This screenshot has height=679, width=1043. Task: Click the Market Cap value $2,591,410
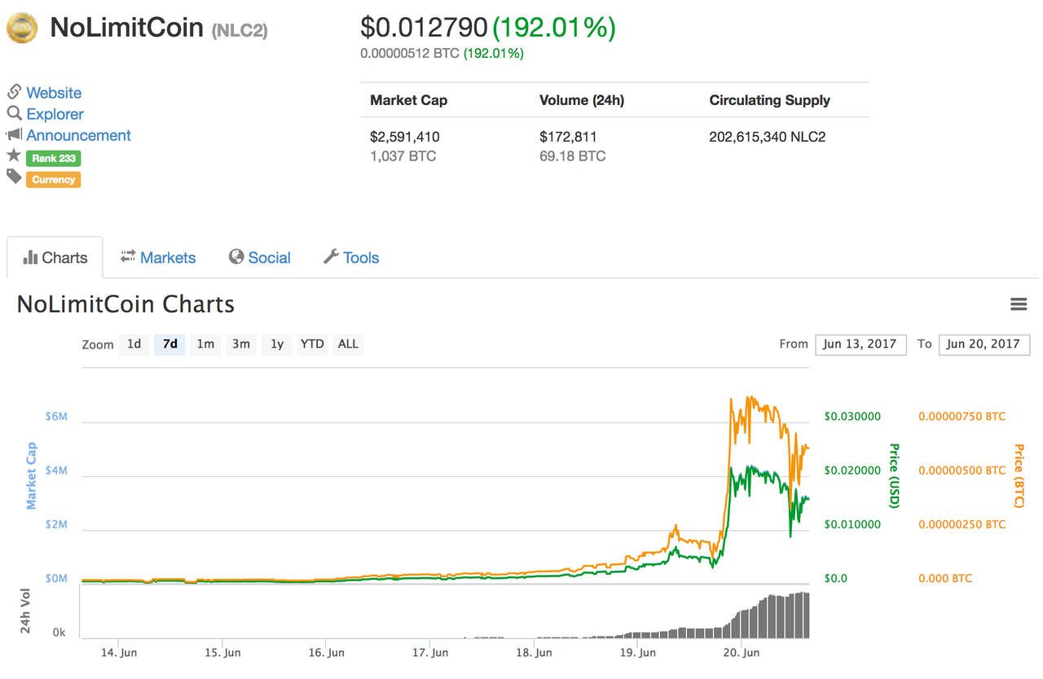coord(405,137)
